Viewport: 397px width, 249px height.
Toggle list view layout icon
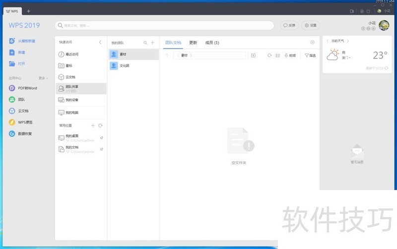(278, 55)
